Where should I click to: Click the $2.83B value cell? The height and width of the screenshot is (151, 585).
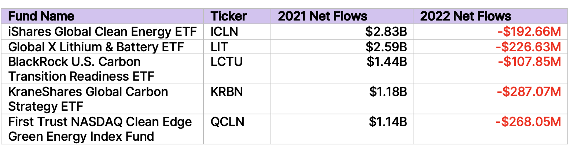[x=386, y=32]
